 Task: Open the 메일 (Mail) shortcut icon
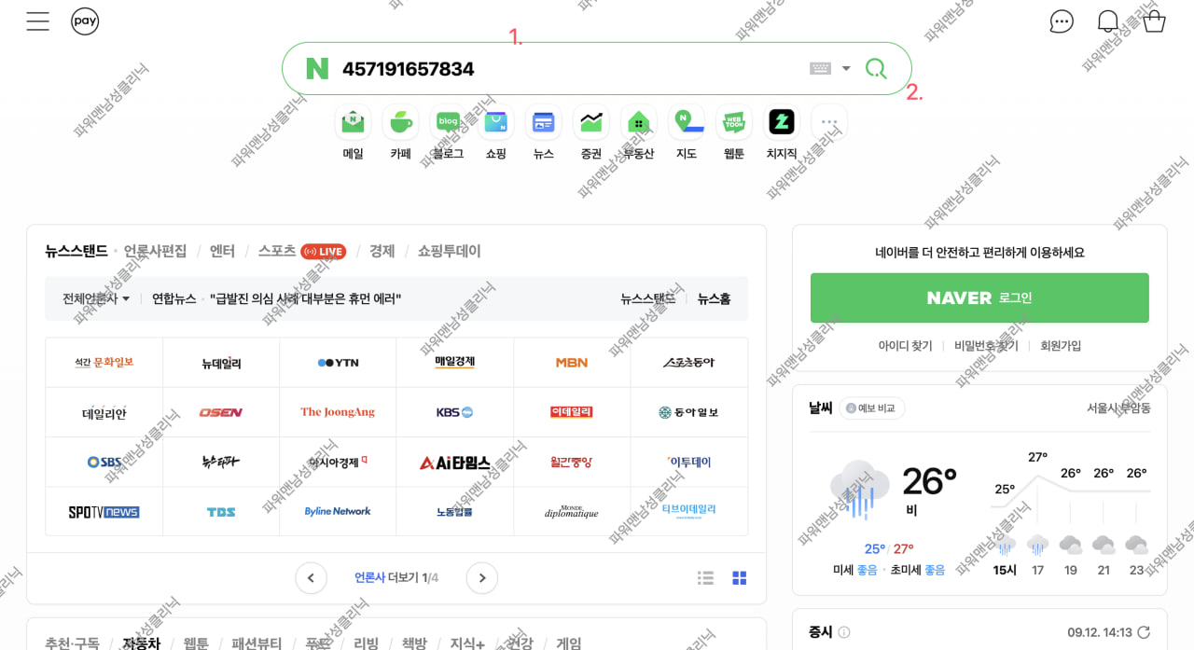point(353,122)
